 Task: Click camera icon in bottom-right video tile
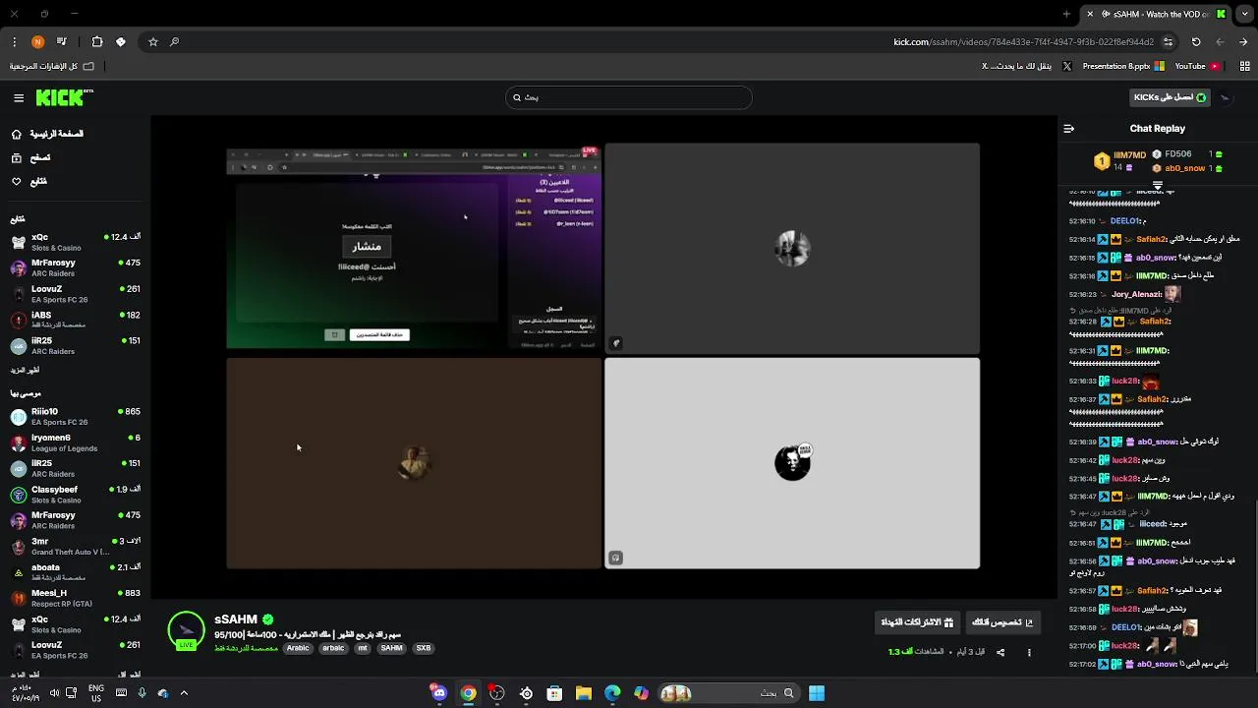coord(616,558)
